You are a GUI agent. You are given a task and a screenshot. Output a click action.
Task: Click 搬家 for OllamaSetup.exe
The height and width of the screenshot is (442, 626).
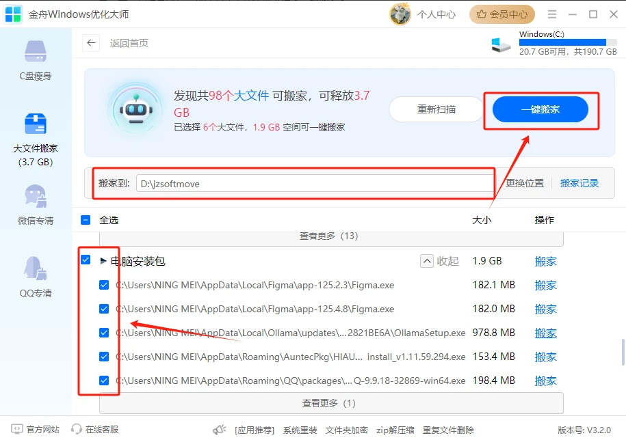click(x=546, y=333)
